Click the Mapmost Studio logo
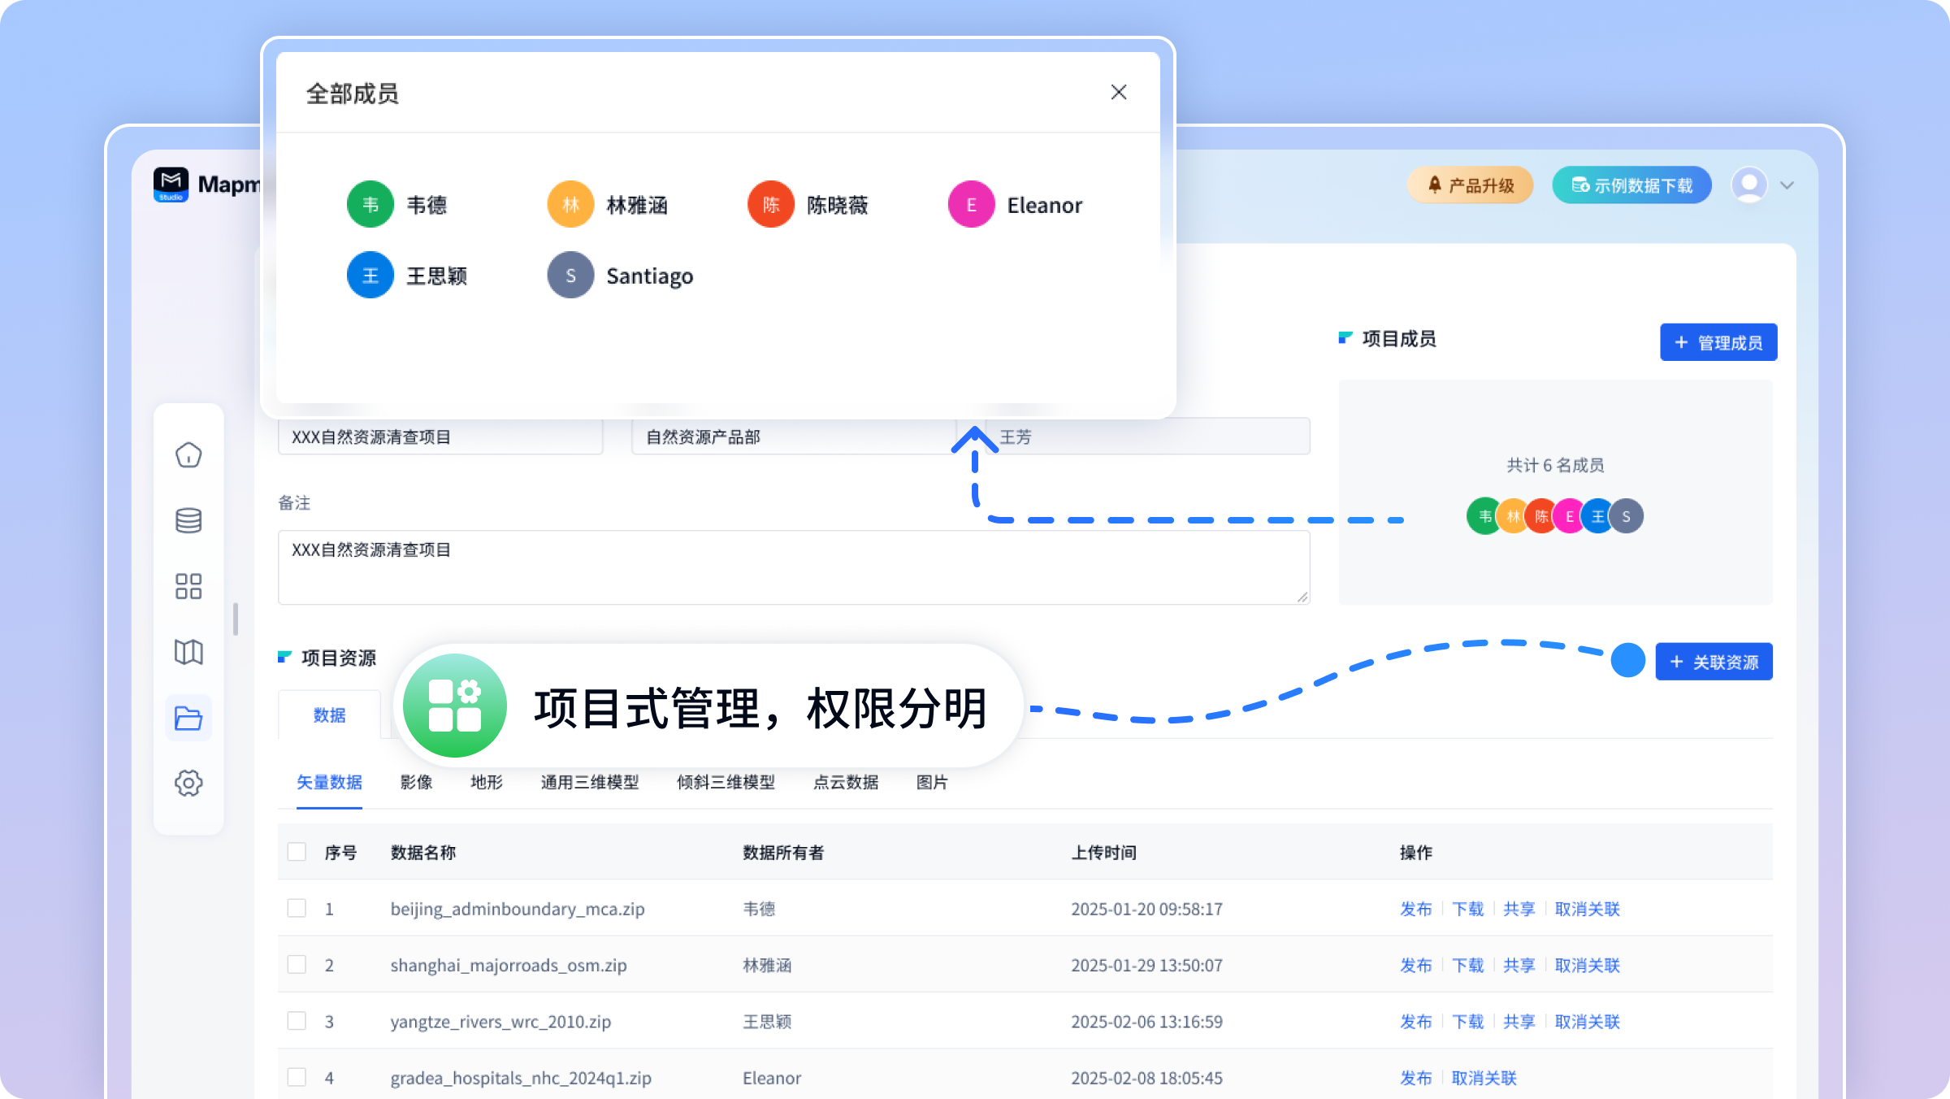This screenshot has height=1099, width=1950. tap(171, 185)
